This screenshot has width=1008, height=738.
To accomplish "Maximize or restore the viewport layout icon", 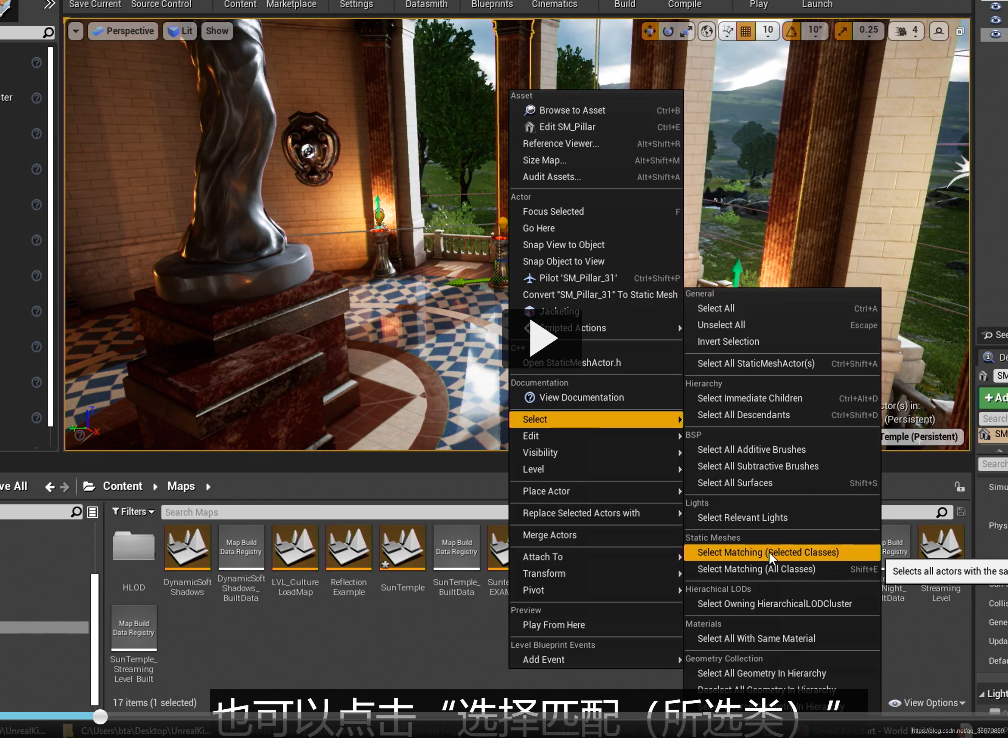I will pos(960,31).
